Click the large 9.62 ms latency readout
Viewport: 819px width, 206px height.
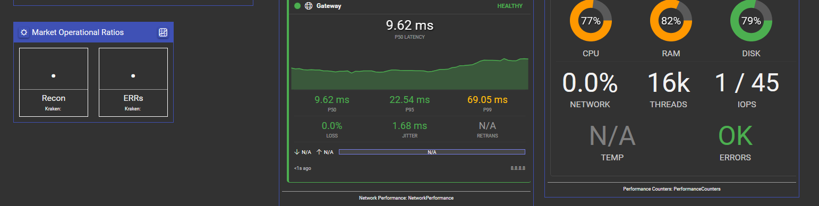pyautogui.click(x=409, y=25)
